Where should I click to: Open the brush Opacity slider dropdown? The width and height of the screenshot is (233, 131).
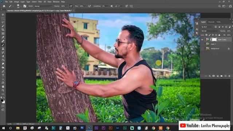(67, 6)
